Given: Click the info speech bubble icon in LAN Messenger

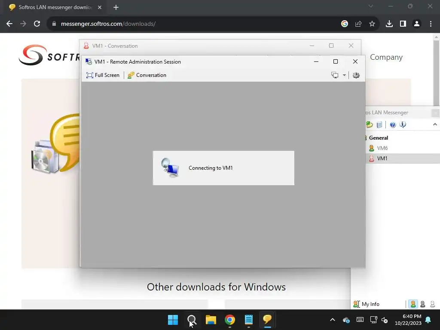Looking at the screenshot, I should coord(403,125).
